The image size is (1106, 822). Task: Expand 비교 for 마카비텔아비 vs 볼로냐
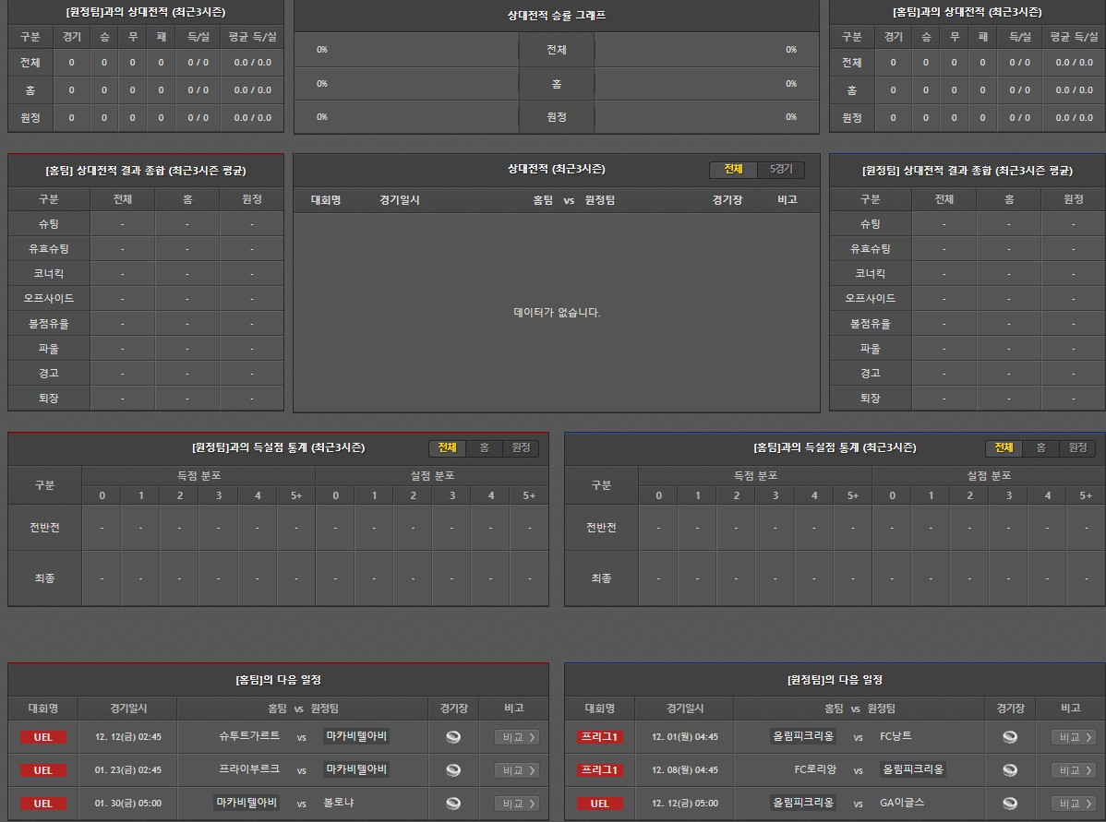517,804
